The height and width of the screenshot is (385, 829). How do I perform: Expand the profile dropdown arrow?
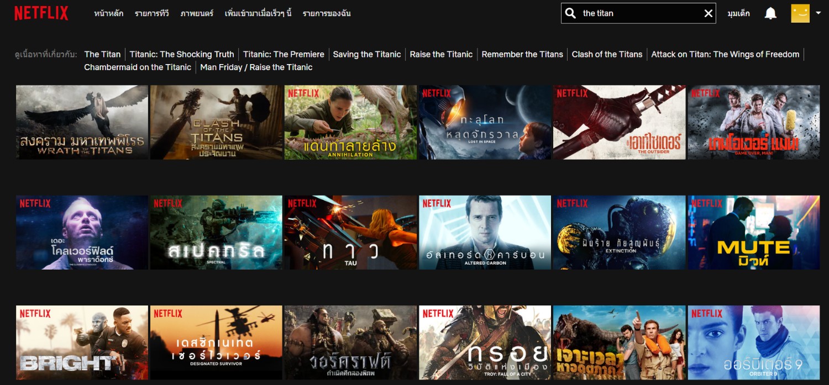click(x=818, y=13)
